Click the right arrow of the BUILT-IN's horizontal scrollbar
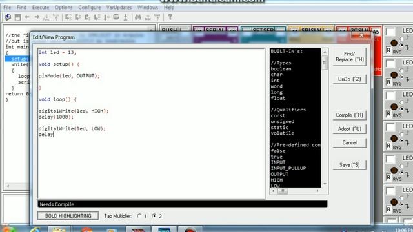The image size is (413, 232). tap(317, 191)
